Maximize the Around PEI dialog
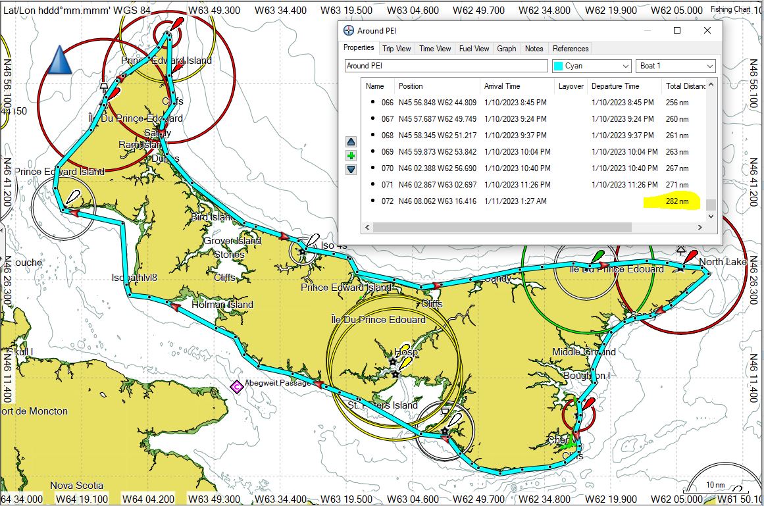This screenshot has height=506, width=764. pyautogui.click(x=676, y=31)
